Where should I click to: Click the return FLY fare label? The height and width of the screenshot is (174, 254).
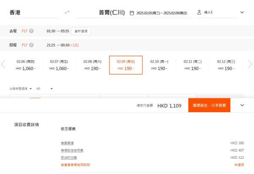click(x=25, y=45)
